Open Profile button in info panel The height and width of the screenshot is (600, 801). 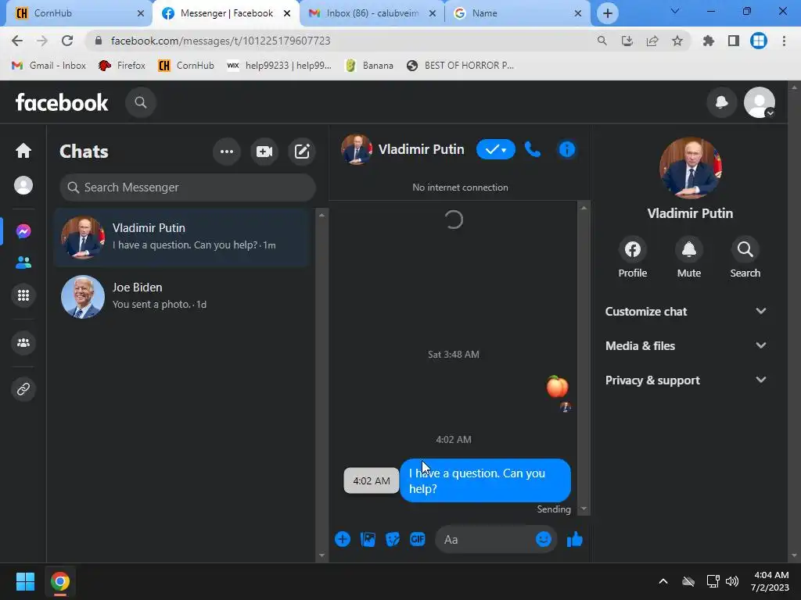tap(632, 259)
